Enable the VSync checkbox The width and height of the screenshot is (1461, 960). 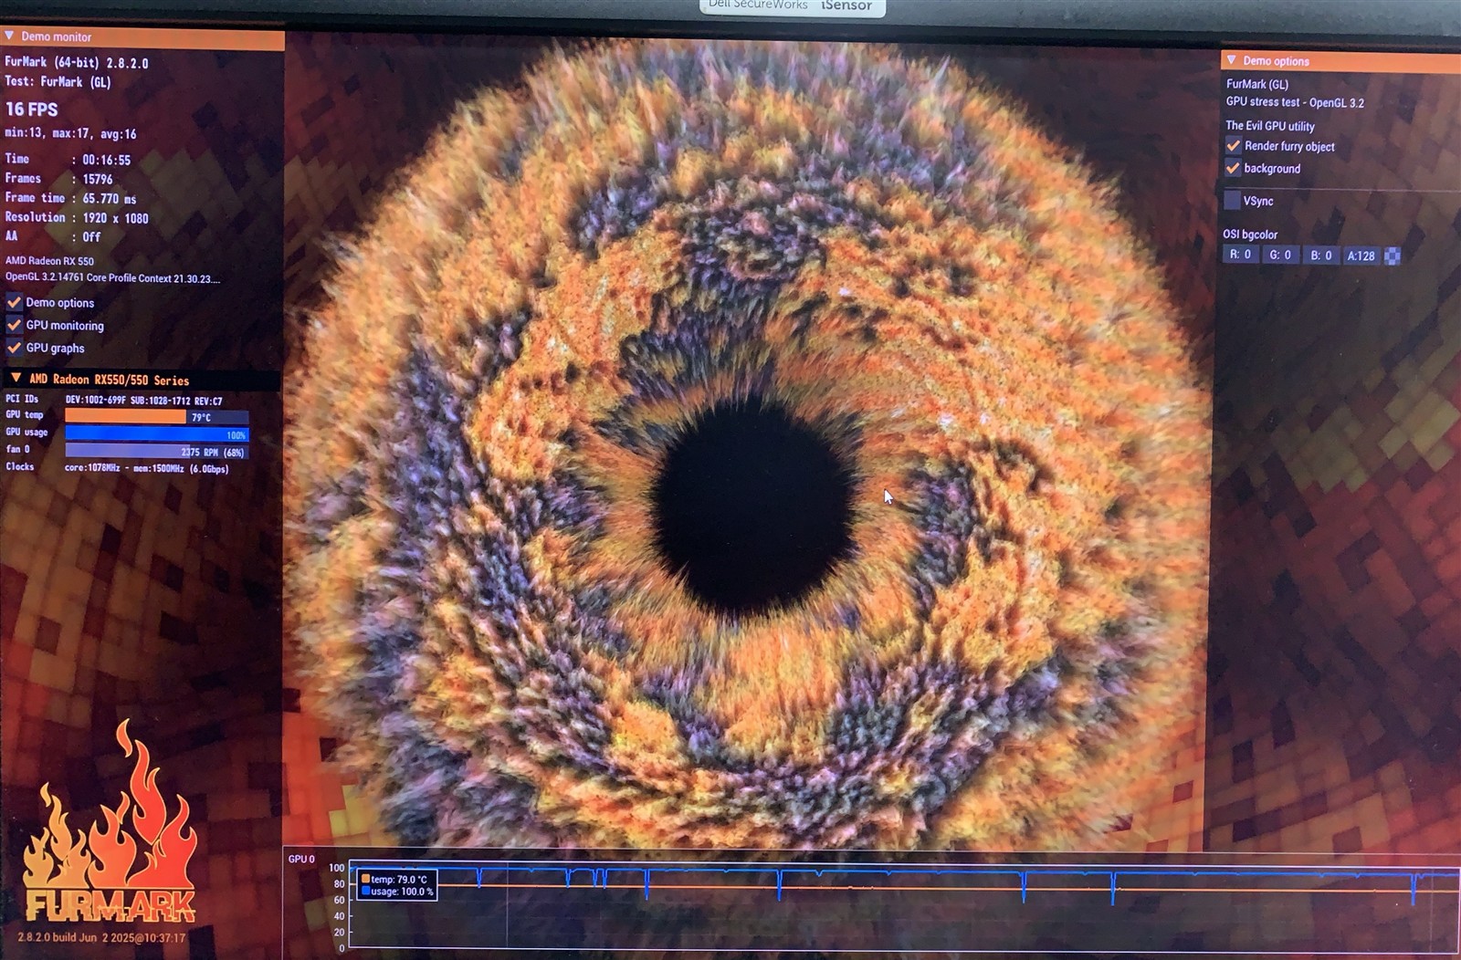point(1233,201)
